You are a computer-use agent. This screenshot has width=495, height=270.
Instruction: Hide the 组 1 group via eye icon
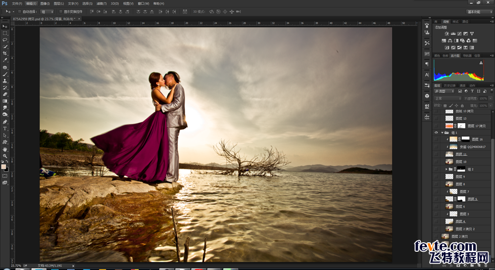[x=436, y=133]
